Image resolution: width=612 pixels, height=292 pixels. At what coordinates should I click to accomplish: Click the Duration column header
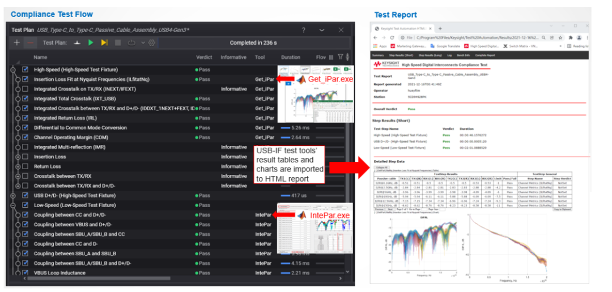(290, 57)
